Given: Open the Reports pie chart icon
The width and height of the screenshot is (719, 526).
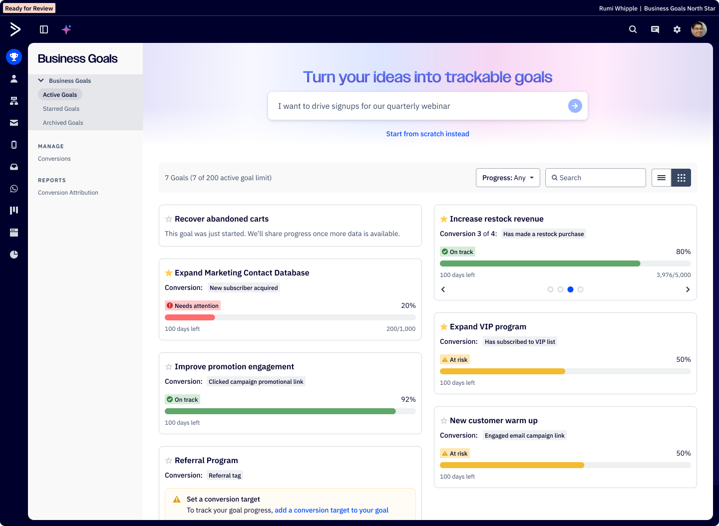Looking at the screenshot, I should (x=14, y=255).
